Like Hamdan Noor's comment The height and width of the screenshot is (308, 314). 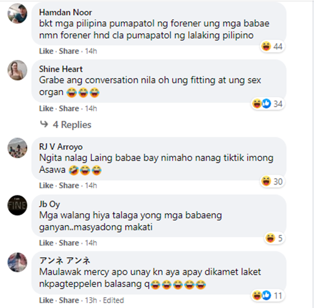(x=46, y=51)
